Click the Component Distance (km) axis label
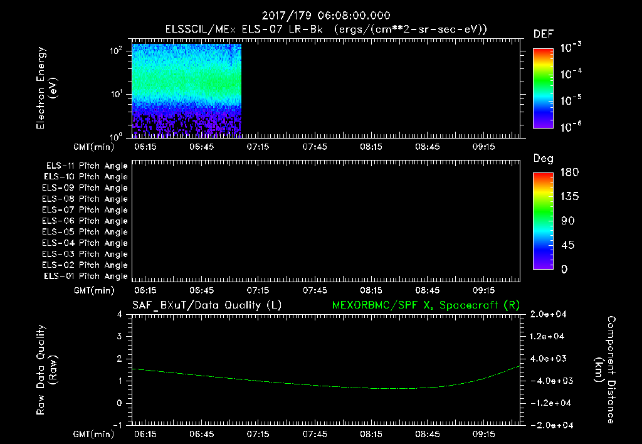 coord(605,370)
